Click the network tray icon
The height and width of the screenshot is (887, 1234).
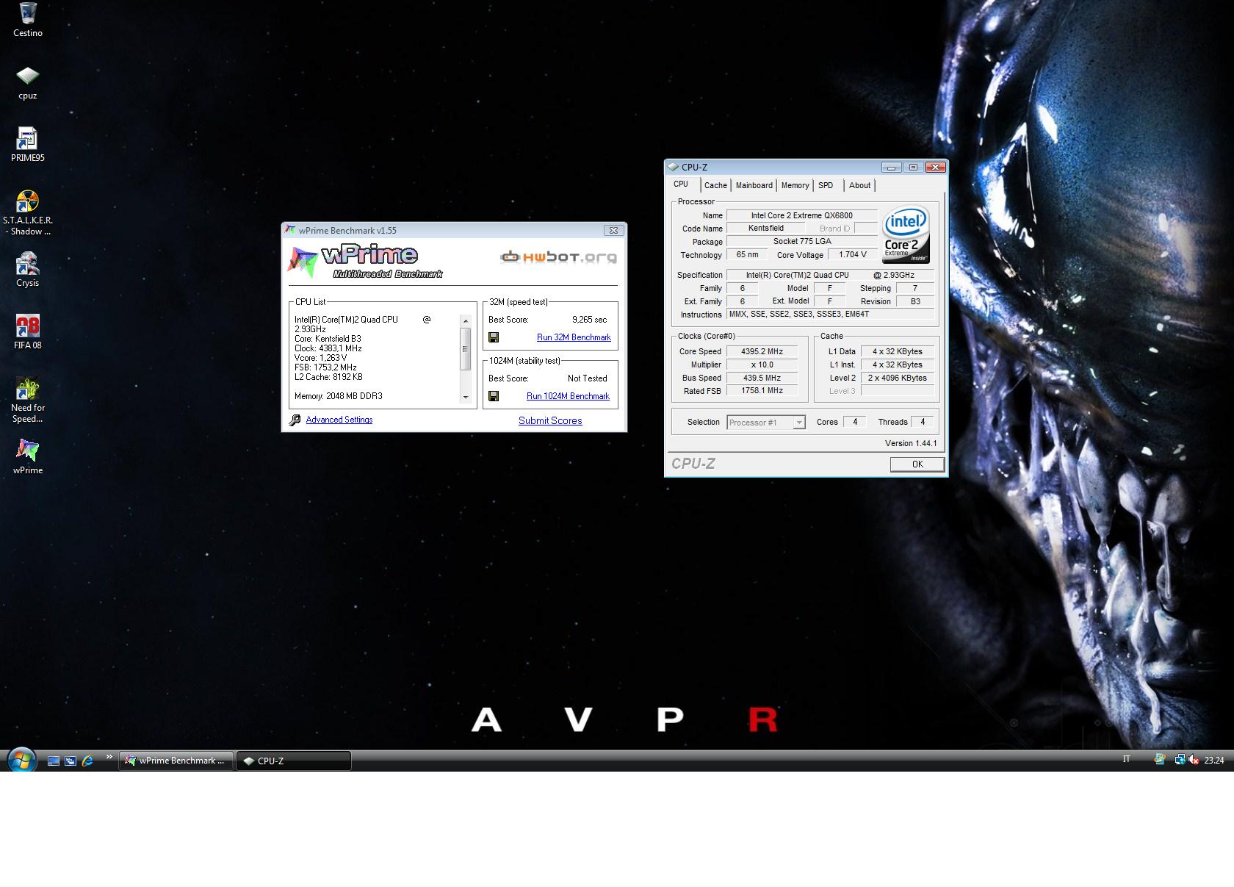pos(1179,760)
